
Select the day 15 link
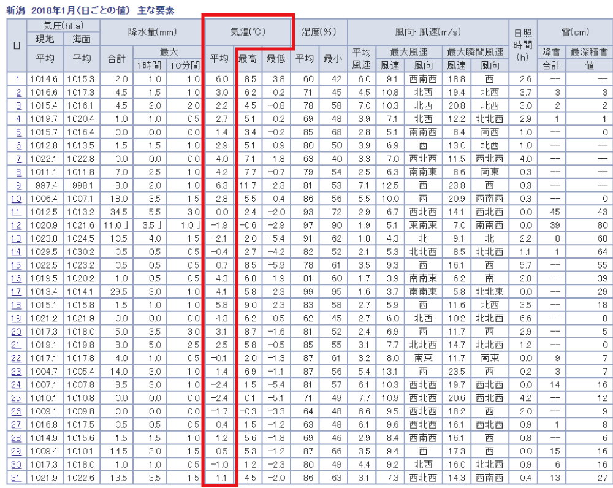[x=18, y=265]
